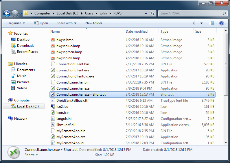Expand the Share with dropdown
The height and width of the screenshot is (163, 230).
pos(67,23)
